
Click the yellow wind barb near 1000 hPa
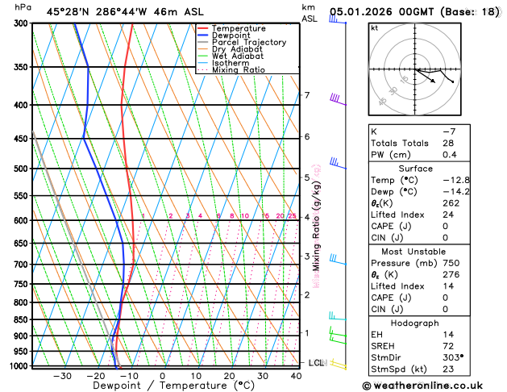click(x=338, y=365)
